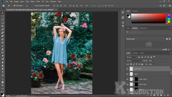Screen dimensions: 172x97
Task: Open the Layers panel menu
Action: pyautogui.click(x=171, y=53)
